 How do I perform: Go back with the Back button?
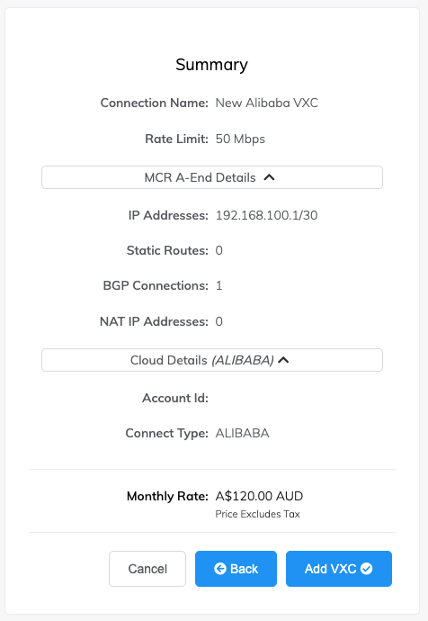pyautogui.click(x=236, y=569)
